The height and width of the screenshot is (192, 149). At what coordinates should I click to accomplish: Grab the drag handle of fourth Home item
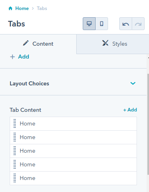[15, 164]
